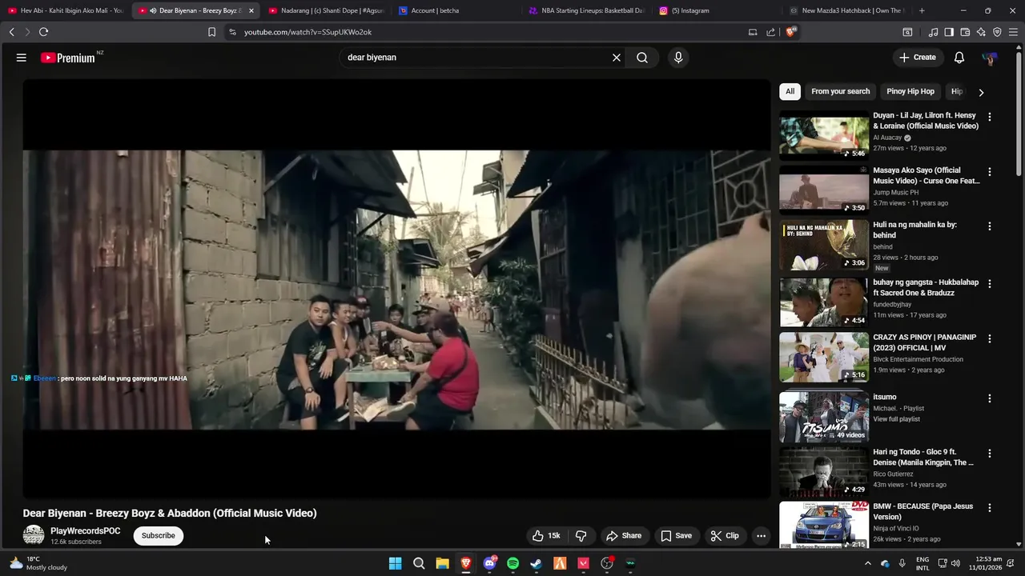
Task: Open the account avatar menu
Action: (990, 58)
